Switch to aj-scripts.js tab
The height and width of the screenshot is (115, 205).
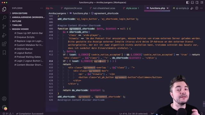tap(181, 8)
